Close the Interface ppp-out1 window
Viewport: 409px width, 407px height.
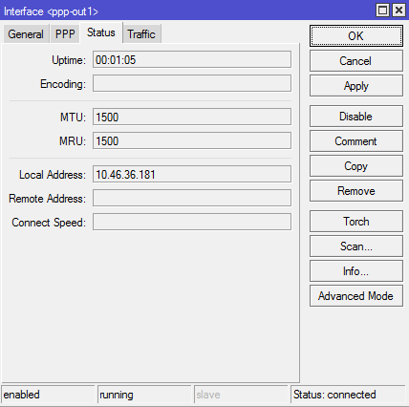coord(398,11)
